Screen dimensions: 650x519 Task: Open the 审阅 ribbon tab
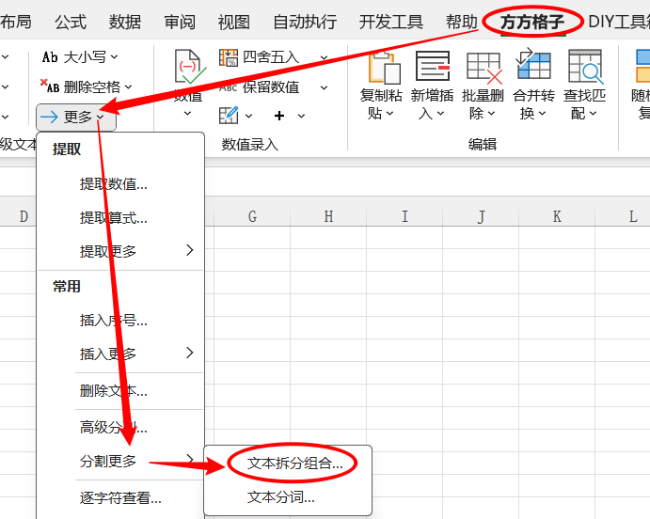pos(180,22)
